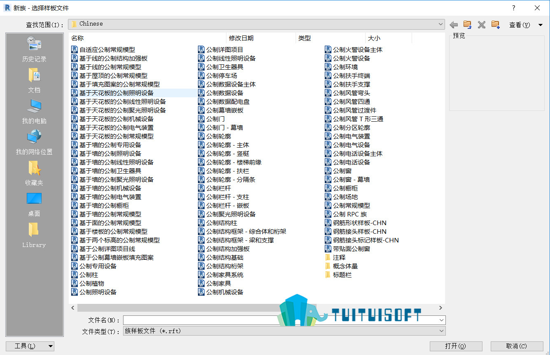Click the 打开 open button
The width and height of the screenshot is (550, 355).
(456, 346)
